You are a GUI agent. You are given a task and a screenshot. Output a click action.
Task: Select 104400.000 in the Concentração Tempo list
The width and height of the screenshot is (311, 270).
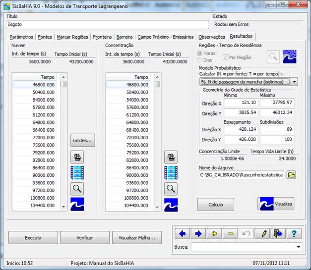[128, 206]
